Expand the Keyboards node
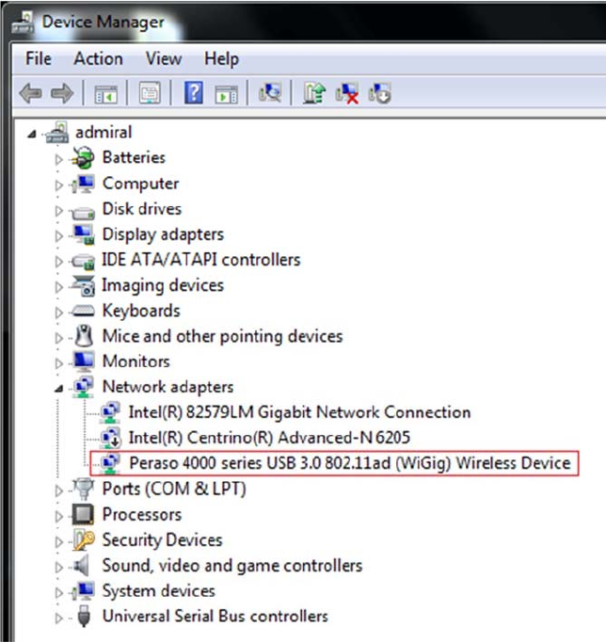606x642 pixels. coord(59,312)
